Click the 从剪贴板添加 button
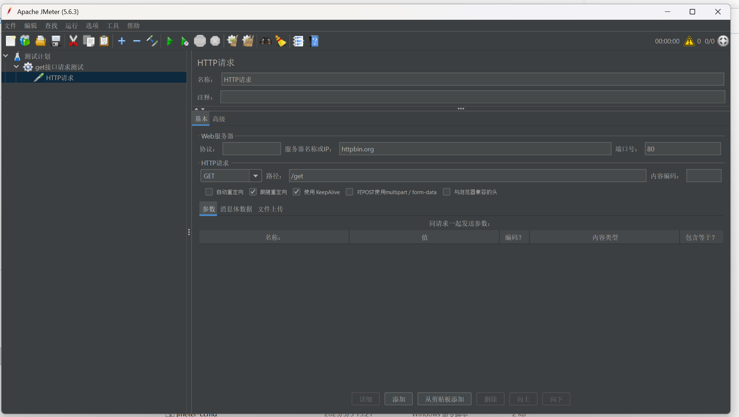This screenshot has width=739, height=417. 444,399
